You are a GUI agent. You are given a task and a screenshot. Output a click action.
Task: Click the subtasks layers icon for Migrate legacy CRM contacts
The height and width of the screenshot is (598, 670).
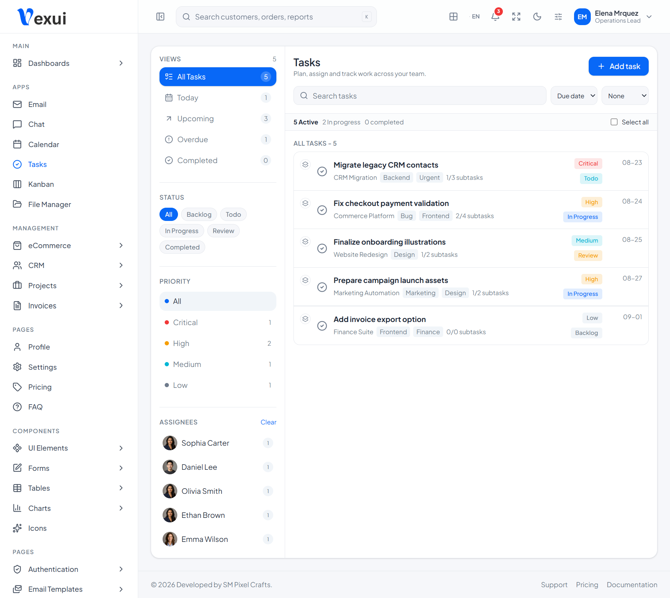click(305, 164)
